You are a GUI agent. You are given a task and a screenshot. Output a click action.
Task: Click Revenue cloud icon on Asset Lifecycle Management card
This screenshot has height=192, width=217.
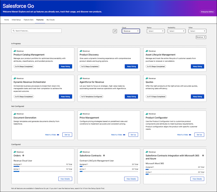point(147,51)
